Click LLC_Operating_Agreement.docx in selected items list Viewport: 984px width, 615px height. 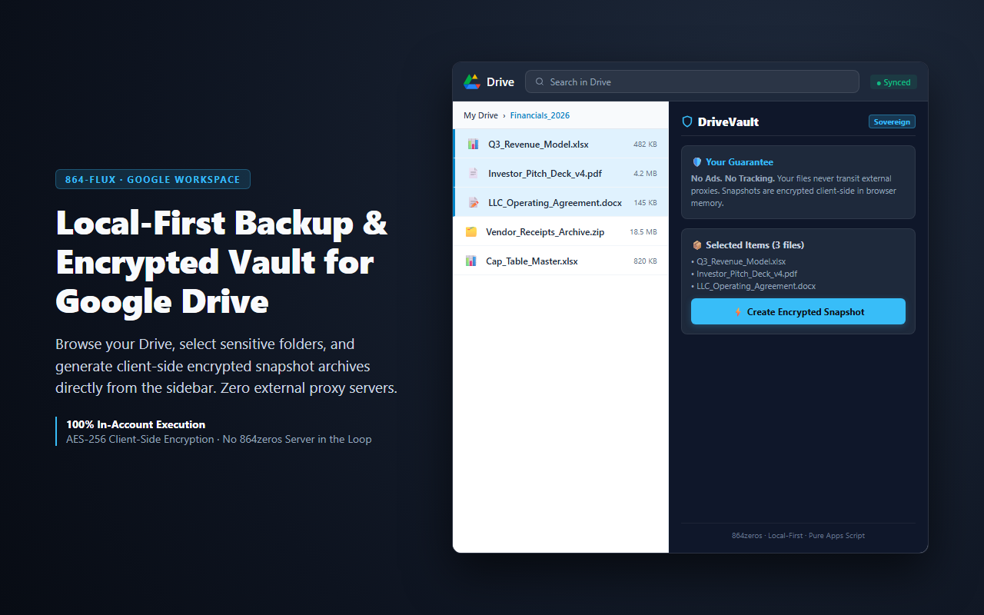[x=756, y=286]
